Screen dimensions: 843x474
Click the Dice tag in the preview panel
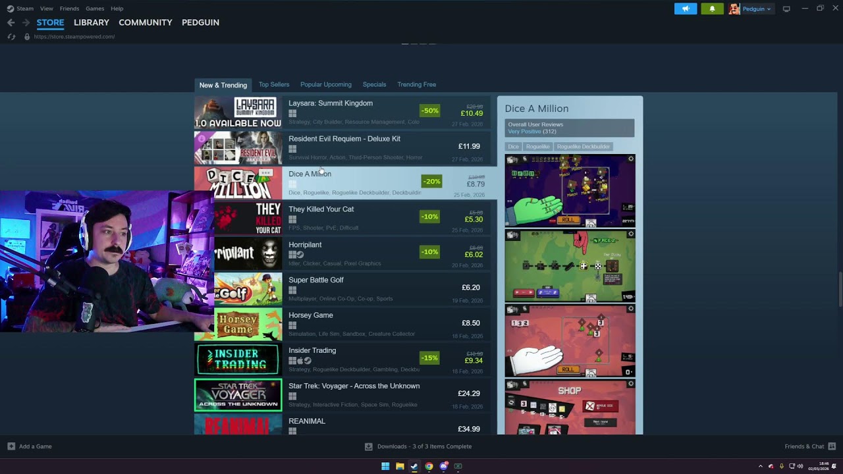click(513, 147)
